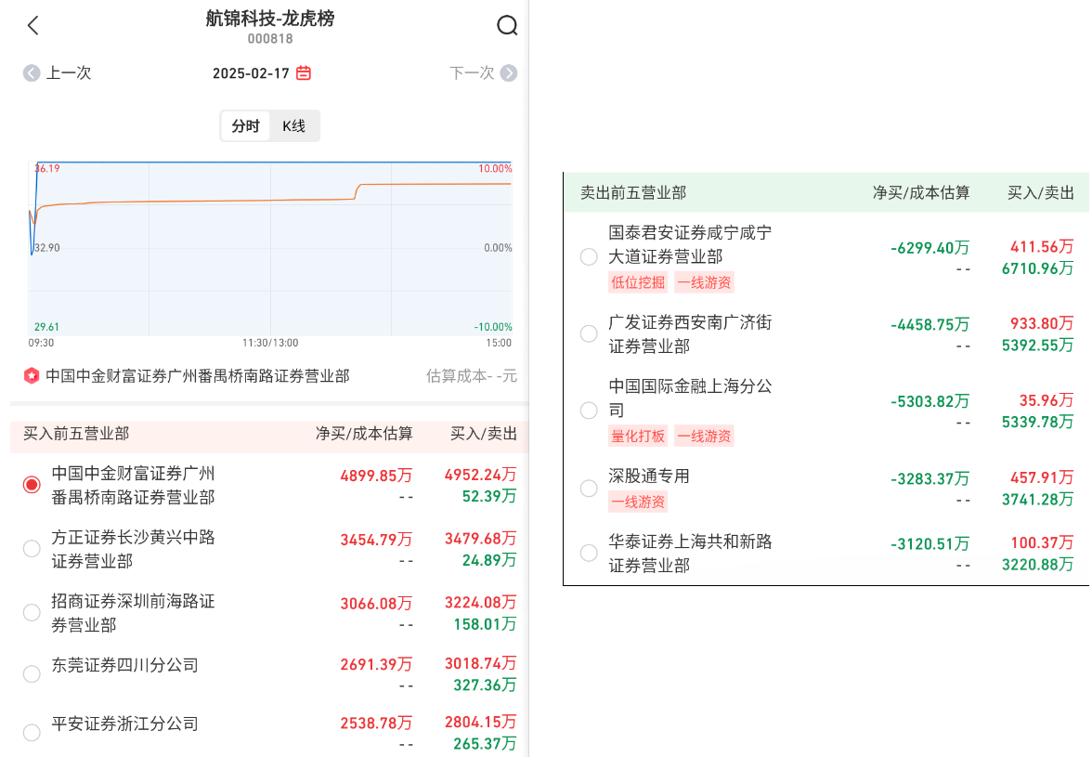Switch to K线 chart tab
Screen dimensions: 1092x757
[x=293, y=126]
